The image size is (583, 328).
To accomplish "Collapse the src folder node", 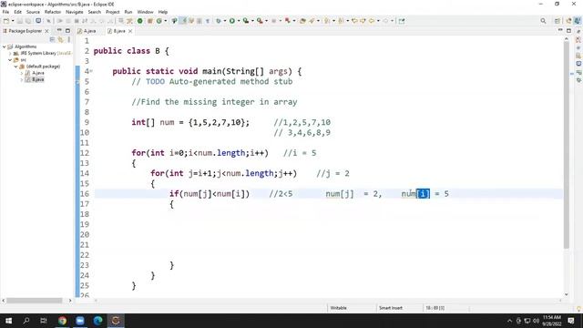I will coord(10,60).
